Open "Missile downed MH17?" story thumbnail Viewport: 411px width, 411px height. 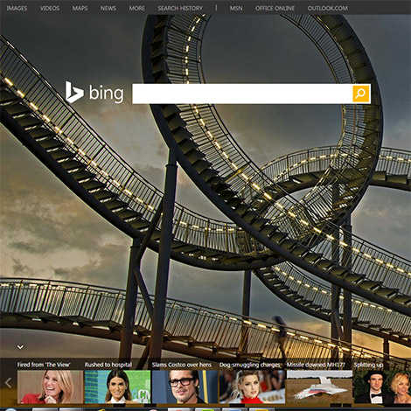(x=319, y=387)
